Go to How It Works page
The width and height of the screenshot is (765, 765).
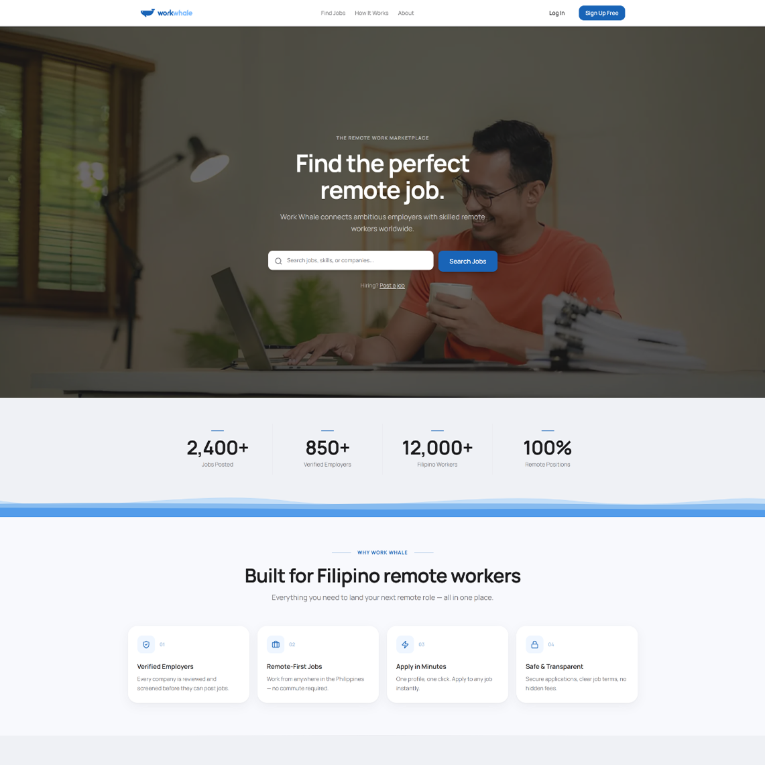[x=371, y=13]
